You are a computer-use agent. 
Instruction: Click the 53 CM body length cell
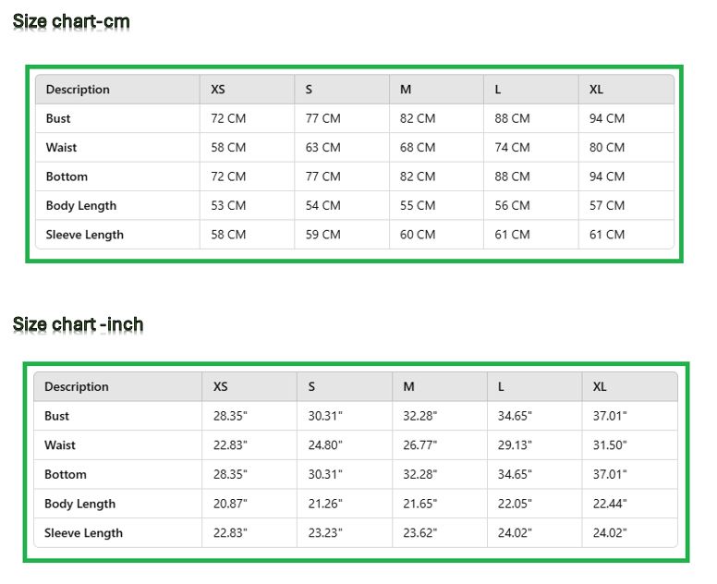tap(228, 206)
